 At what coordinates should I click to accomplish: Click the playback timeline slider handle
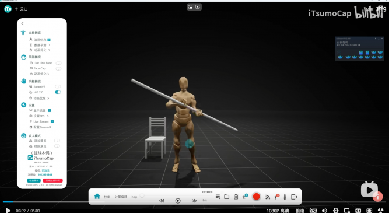[x=142, y=195]
